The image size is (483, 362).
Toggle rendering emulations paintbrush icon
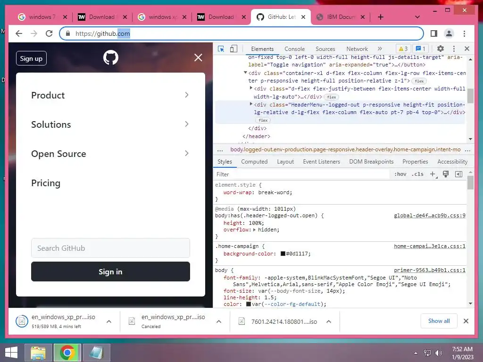pos(445,174)
